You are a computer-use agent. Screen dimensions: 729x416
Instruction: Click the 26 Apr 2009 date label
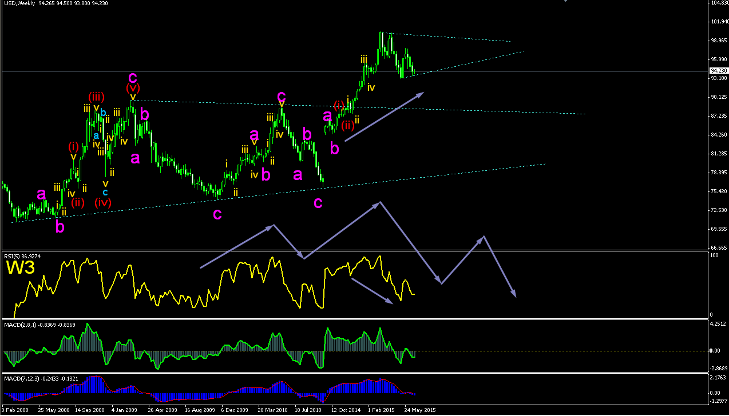pyautogui.click(x=163, y=410)
